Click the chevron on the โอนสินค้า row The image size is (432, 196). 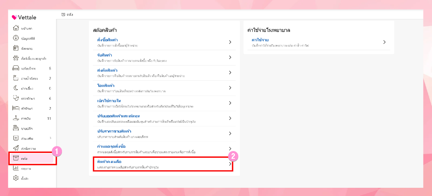click(x=230, y=87)
